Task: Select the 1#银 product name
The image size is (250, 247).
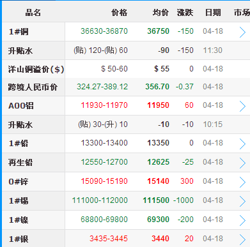Action: point(19,239)
